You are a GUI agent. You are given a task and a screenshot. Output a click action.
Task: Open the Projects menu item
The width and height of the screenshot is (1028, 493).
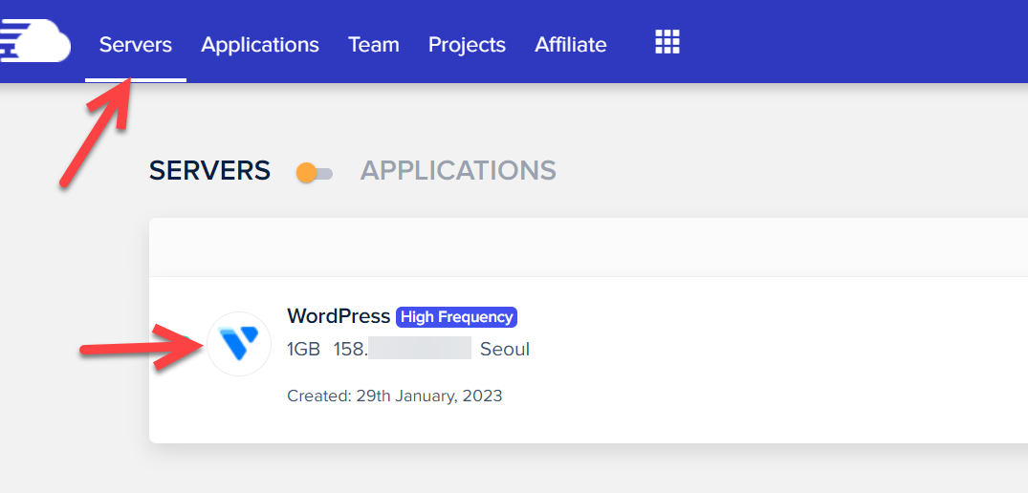(467, 45)
